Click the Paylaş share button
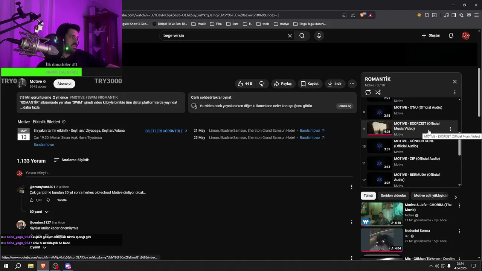 (x=282, y=84)
